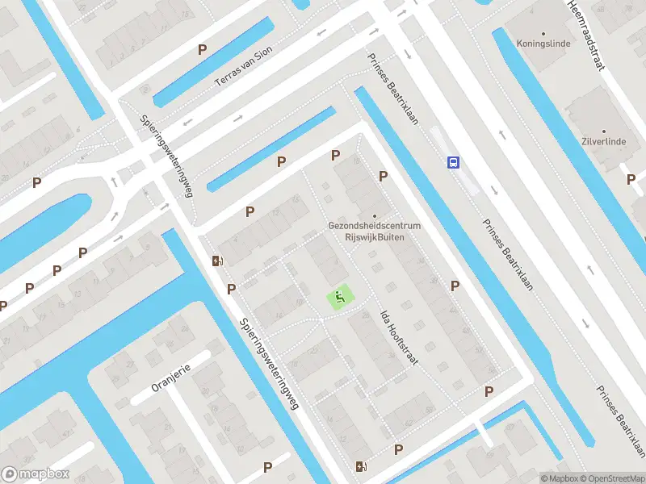Screen dimensions: 646x484
Task: Click the Oranjerie street label
Action: tap(171, 378)
